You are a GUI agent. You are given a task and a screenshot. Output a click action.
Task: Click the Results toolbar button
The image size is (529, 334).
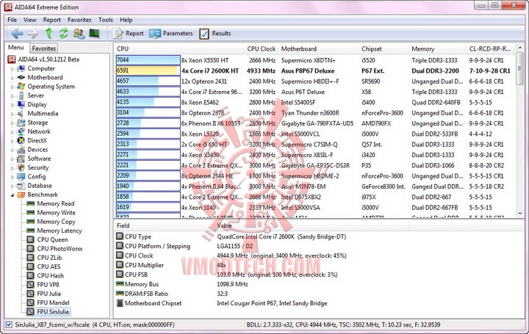[215, 33]
